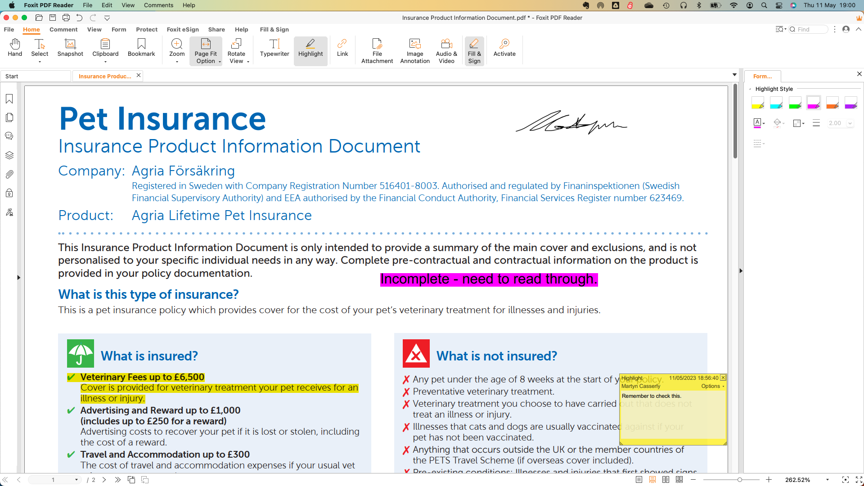
Task: Switch to the Start document tab
Action: pyautogui.click(x=36, y=76)
